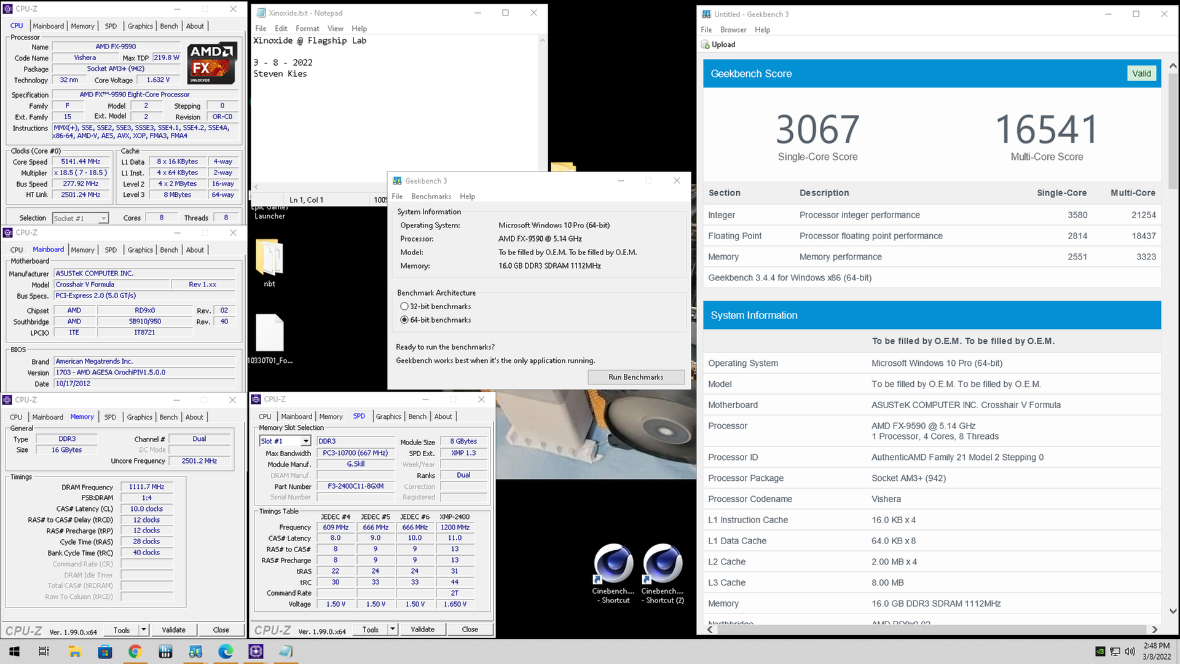
Task: Open the white bar-chart app icon in the taskbar
Action: (165, 651)
